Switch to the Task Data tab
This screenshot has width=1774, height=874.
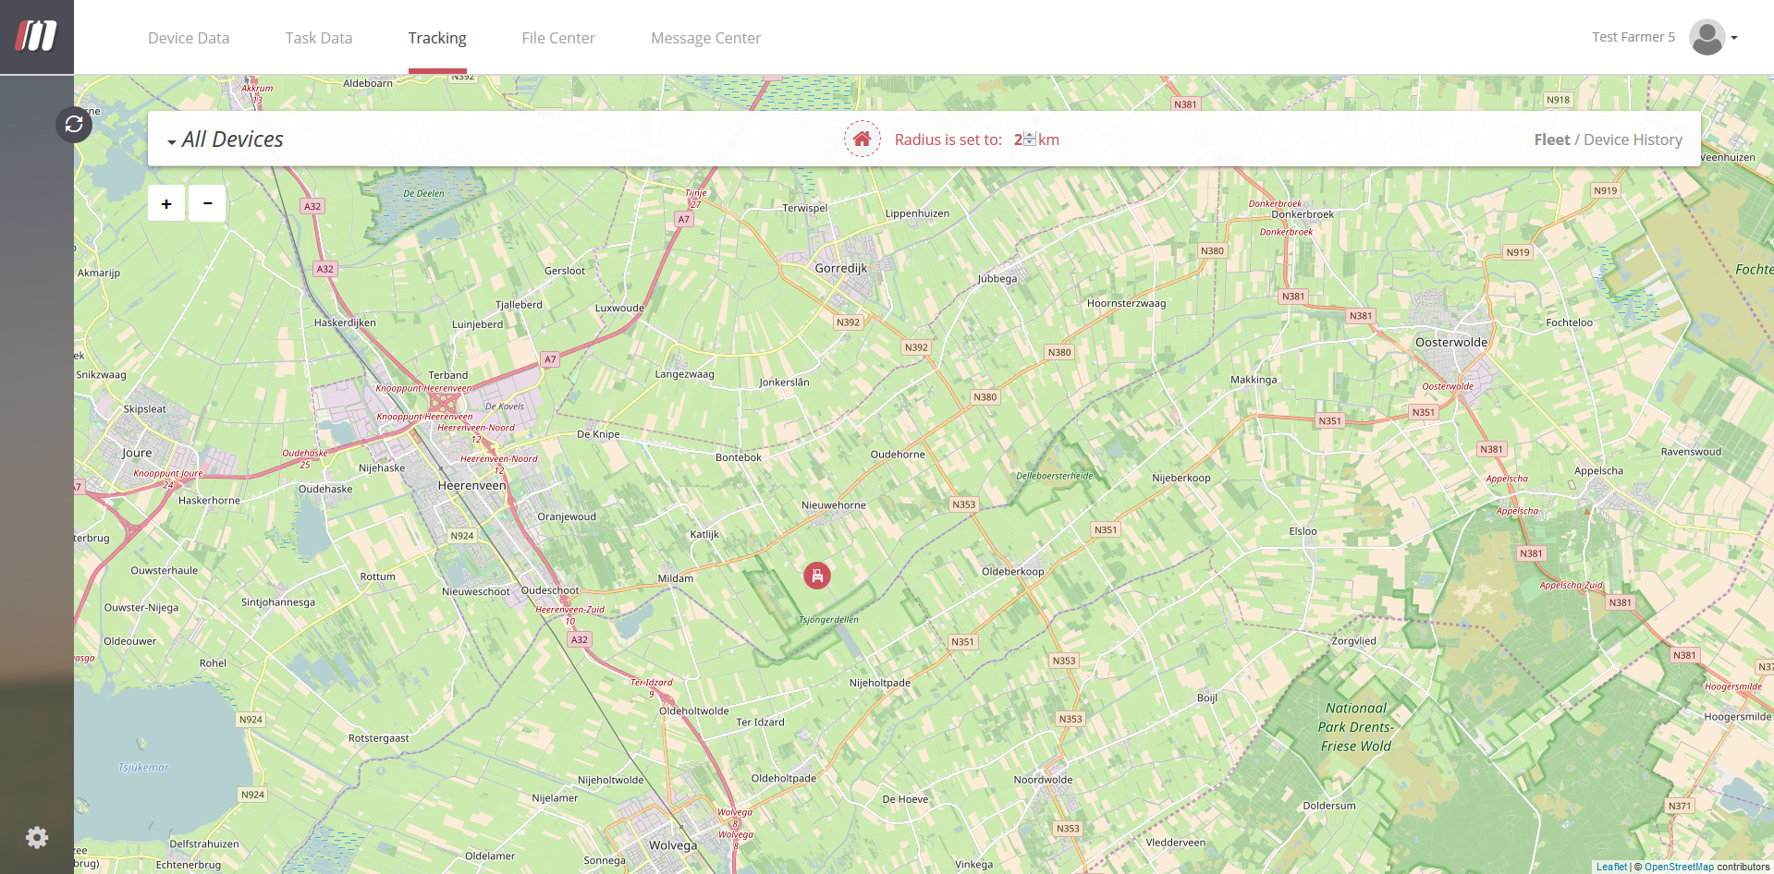(319, 38)
